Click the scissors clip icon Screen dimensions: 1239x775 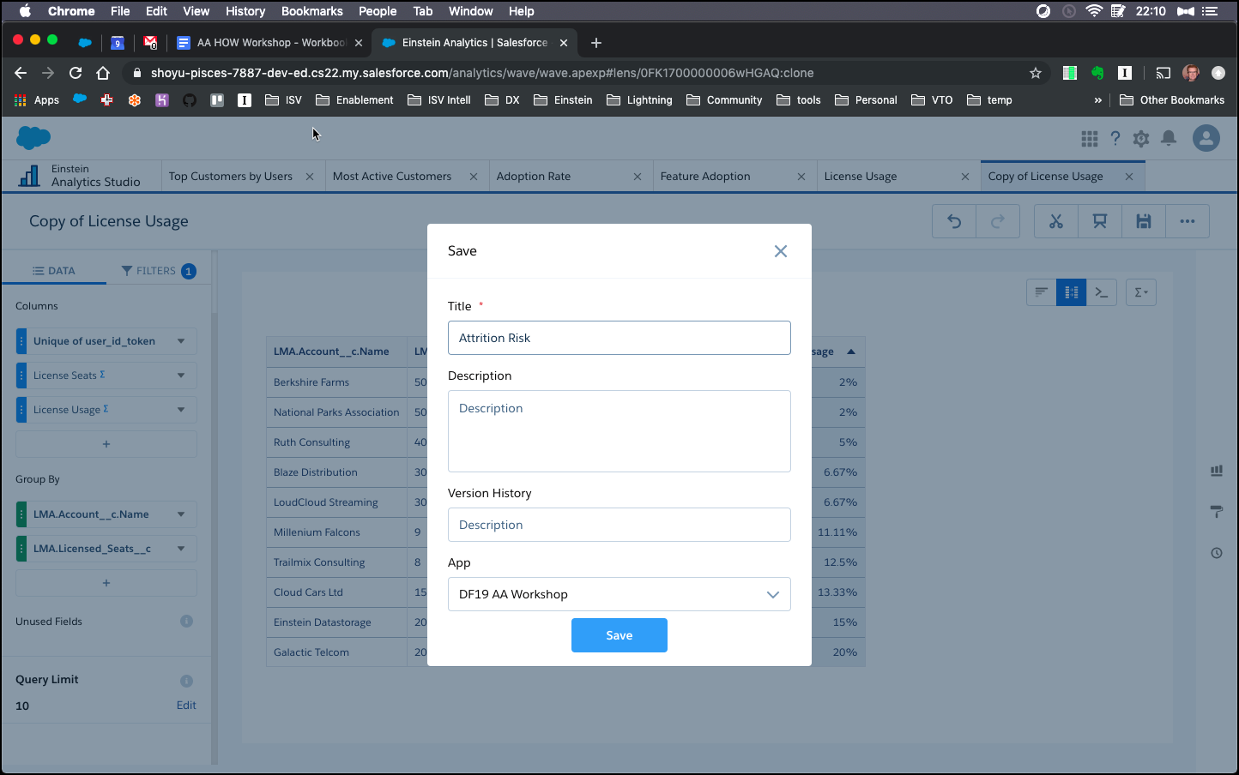pos(1056,221)
